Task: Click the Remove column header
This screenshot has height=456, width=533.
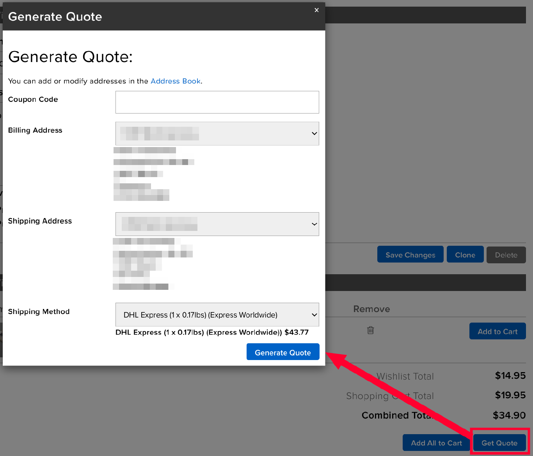Action: tap(371, 309)
